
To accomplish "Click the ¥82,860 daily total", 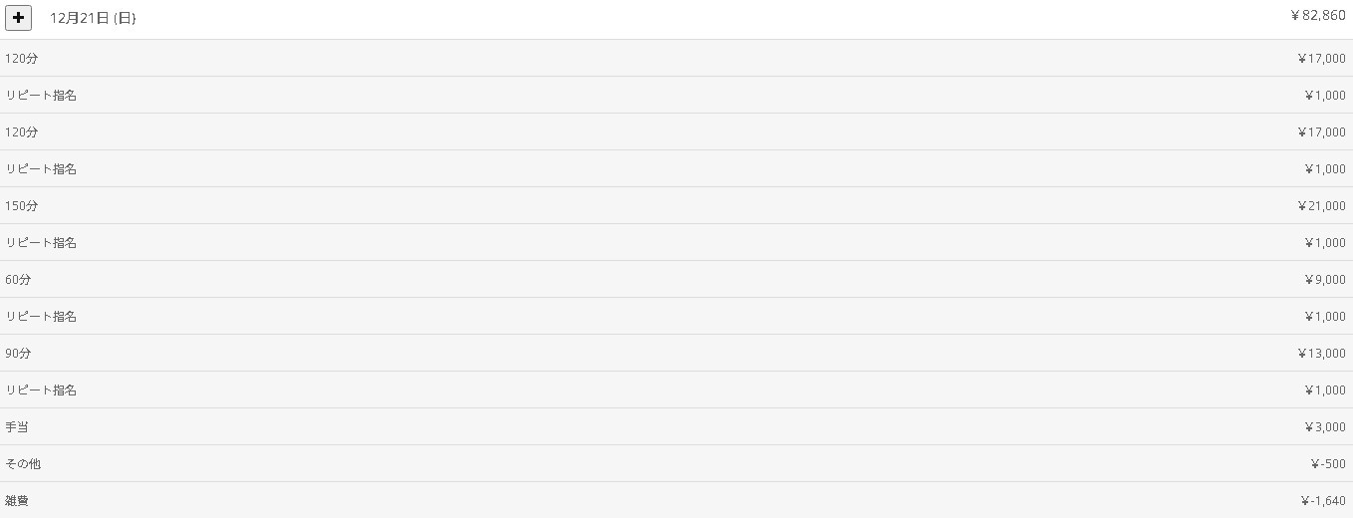I will (1317, 15).
